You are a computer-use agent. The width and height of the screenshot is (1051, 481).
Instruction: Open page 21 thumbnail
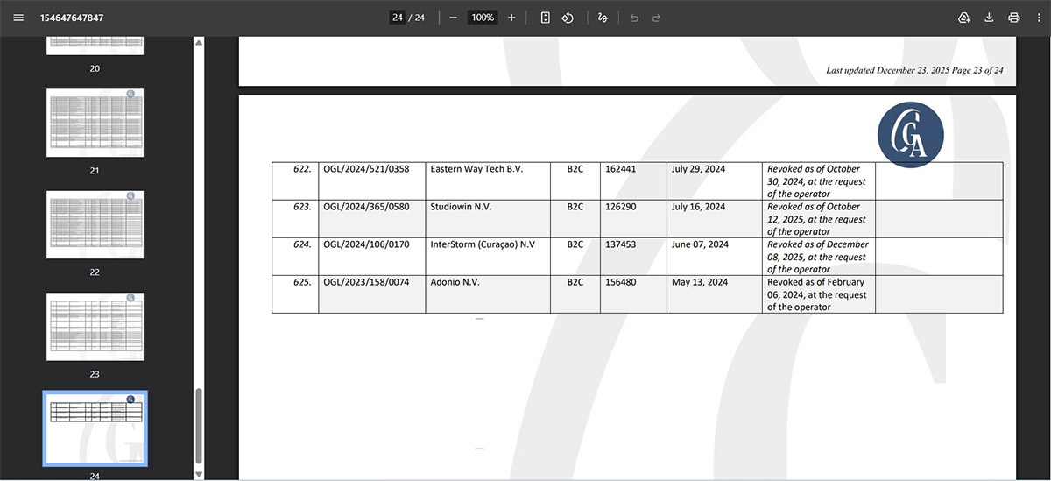[95, 123]
